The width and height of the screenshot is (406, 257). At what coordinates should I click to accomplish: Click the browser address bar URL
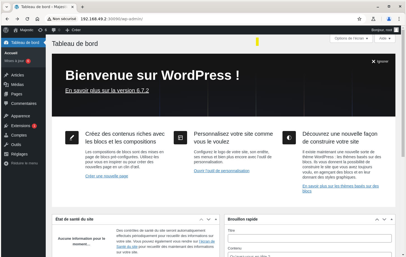[112, 19]
